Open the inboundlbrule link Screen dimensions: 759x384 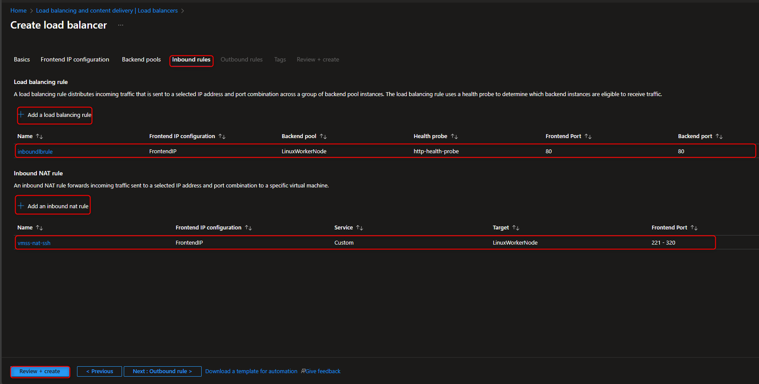pos(35,152)
